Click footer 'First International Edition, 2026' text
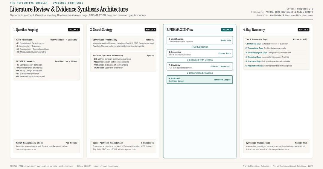Viewport: 323px width, 169px height. click(x=293, y=166)
